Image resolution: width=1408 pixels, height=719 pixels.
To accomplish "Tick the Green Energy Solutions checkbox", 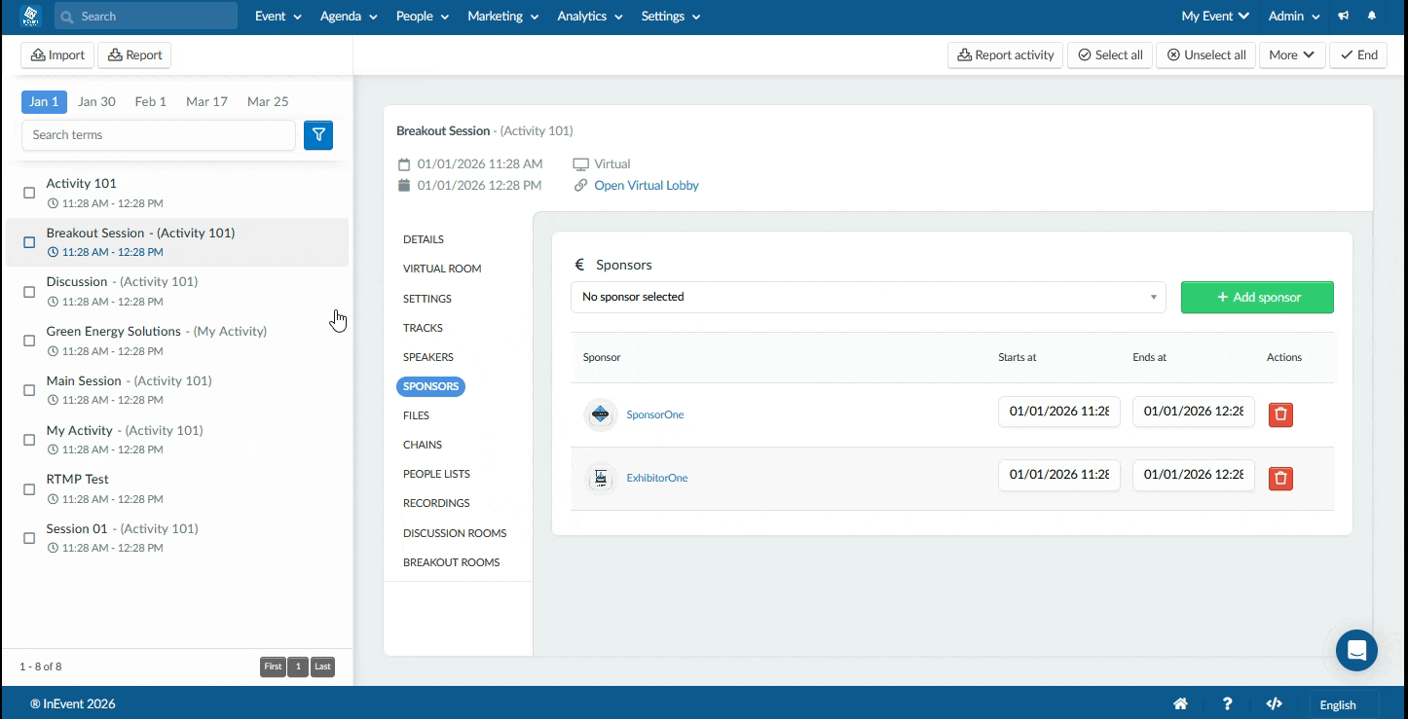I will click(29, 341).
